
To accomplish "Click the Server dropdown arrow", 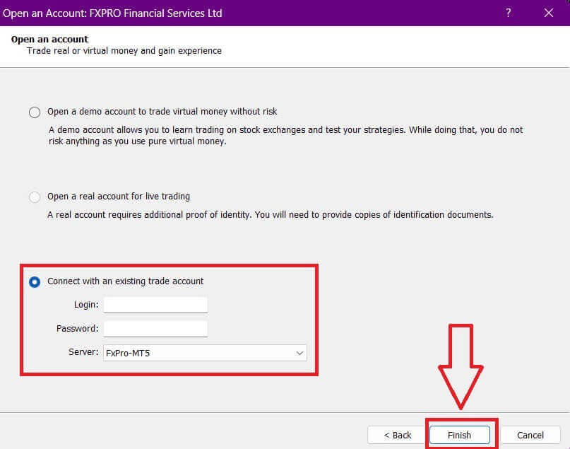I will coord(300,353).
